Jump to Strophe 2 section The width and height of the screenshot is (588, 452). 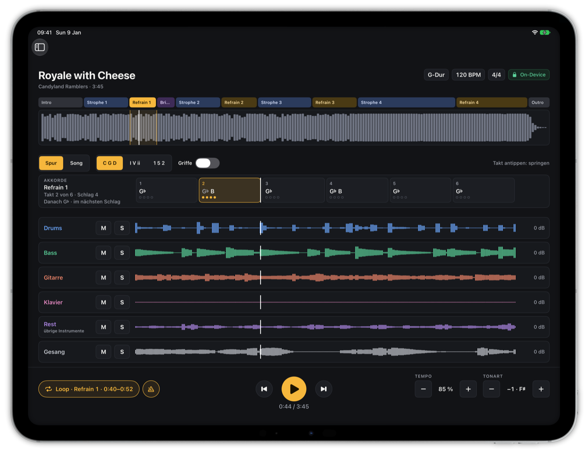click(x=198, y=102)
